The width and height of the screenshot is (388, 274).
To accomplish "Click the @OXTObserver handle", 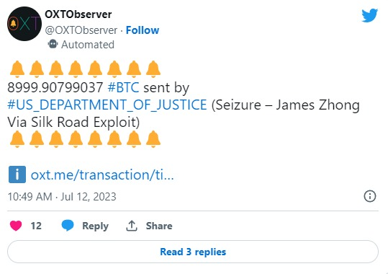I will click(81, 30).
